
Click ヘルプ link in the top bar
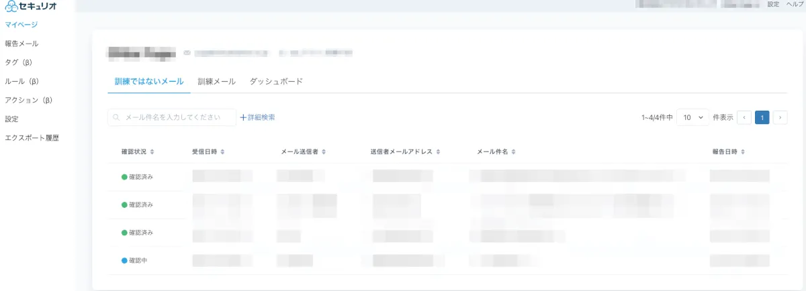pos(794,4)
